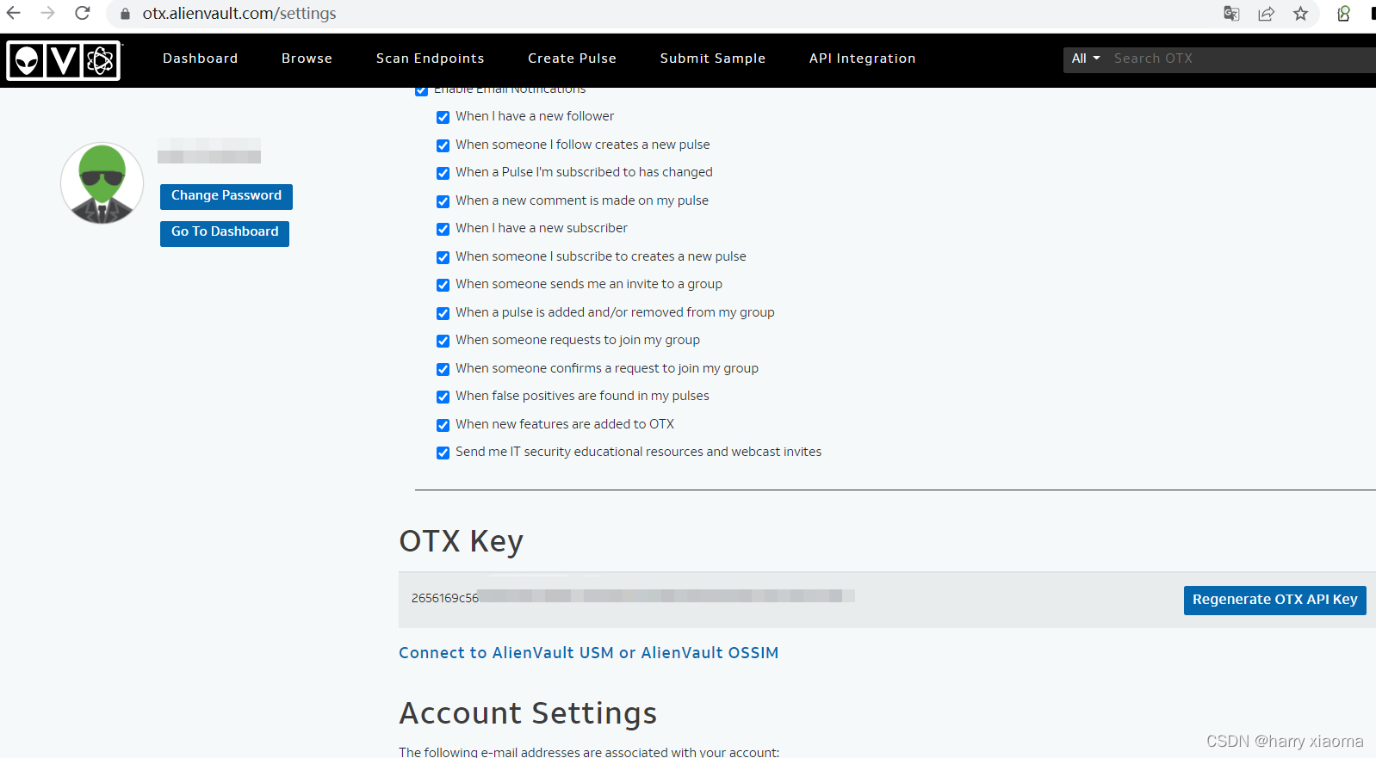Click Go To Dashboard button

tap(225, 232)
